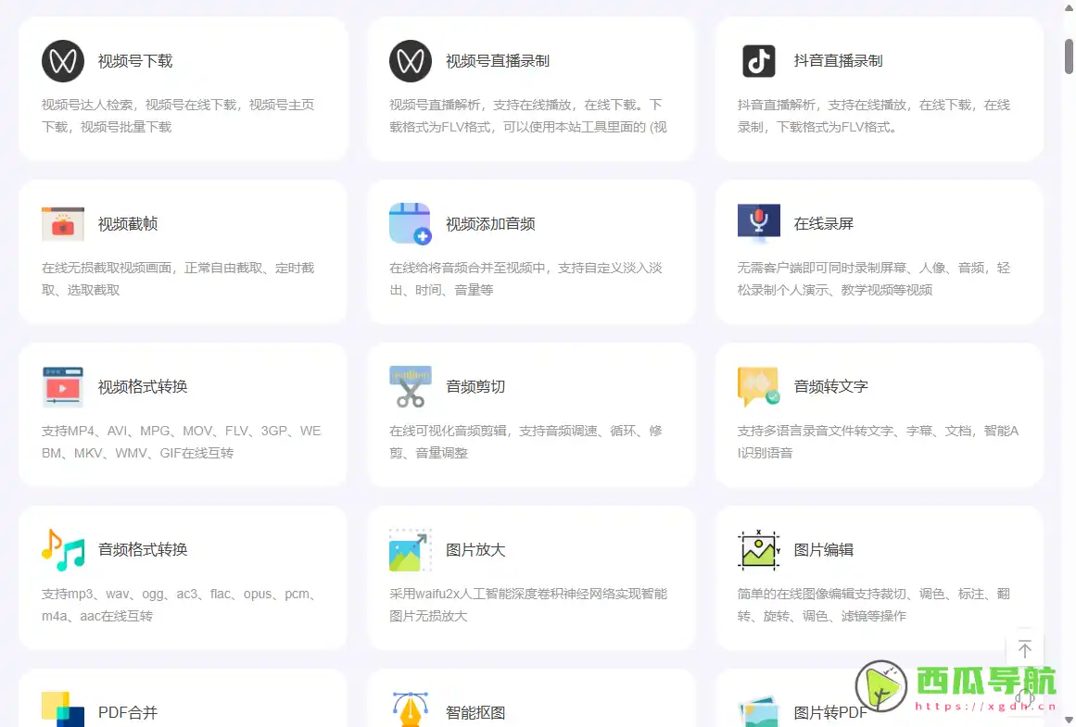Click the 抖音直播录制 TikTok note icon
The height and width of the screenshot is (727, 1076).
[759, 60]
